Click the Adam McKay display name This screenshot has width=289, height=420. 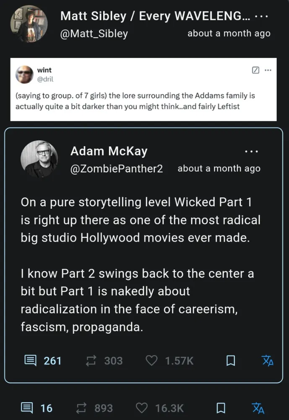click(x=109, y=151)
